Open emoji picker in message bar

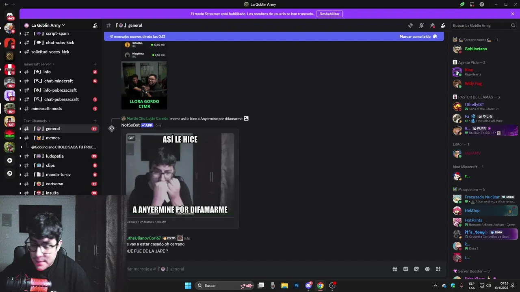[x=427, y=269]
